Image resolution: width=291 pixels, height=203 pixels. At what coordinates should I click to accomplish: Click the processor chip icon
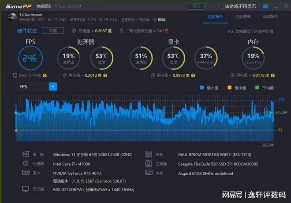pos(26,163)
